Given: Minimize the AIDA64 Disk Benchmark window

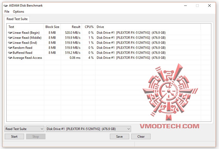Looking at the screenshot, I should click(185, 6).
